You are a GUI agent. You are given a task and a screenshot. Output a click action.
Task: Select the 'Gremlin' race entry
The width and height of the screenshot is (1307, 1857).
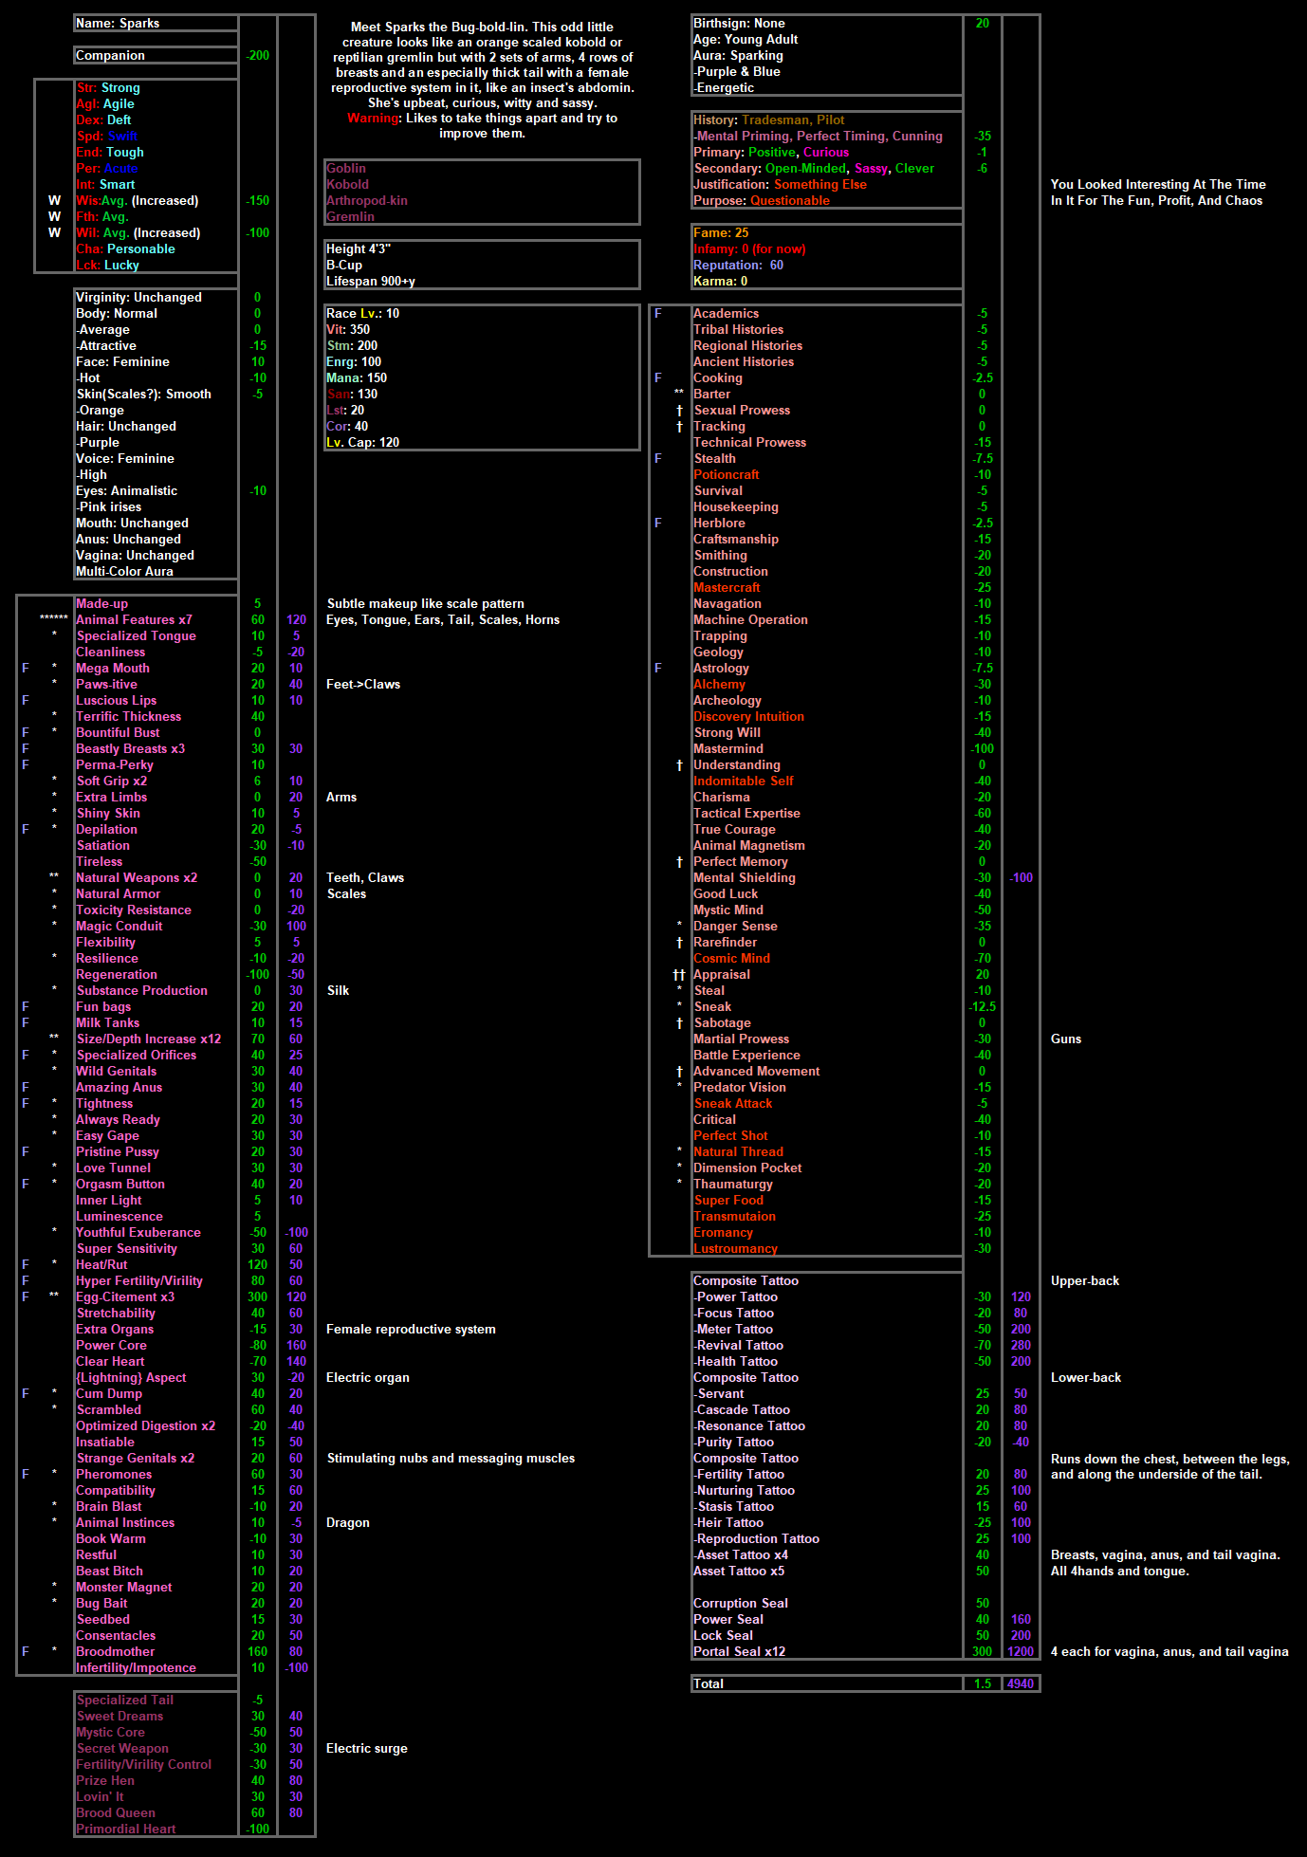point(350,216)
